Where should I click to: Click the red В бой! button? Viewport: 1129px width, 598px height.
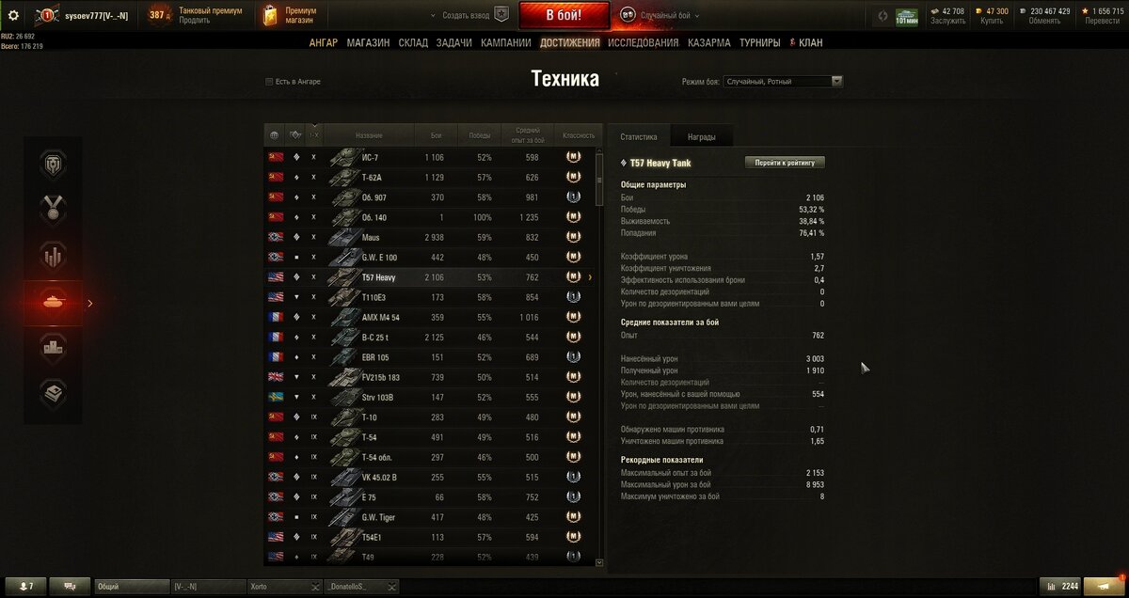(564, 15)
